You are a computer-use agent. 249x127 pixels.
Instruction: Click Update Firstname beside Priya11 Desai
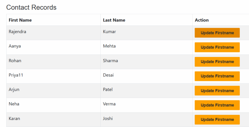point(217,76)
